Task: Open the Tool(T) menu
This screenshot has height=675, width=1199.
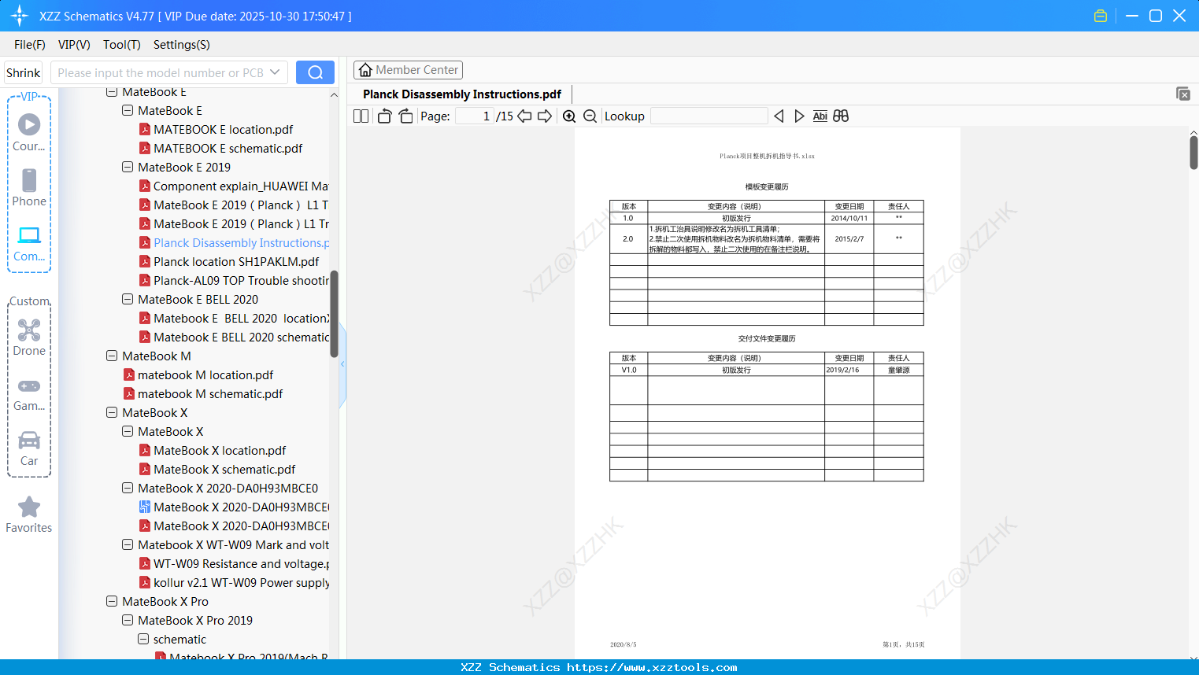Action: [x=122, y=45]
